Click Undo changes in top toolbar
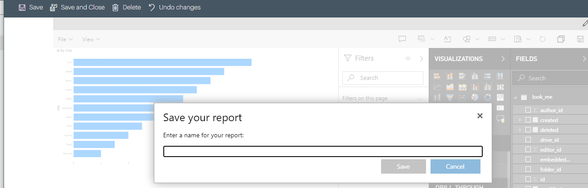588x188 pixels. click(x=174, y=7)
